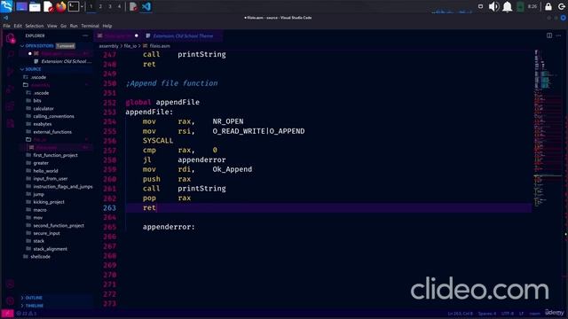Click unsaved dot on files.asm tab
Screen dimensions: 568x319
[x=136, y=35]
